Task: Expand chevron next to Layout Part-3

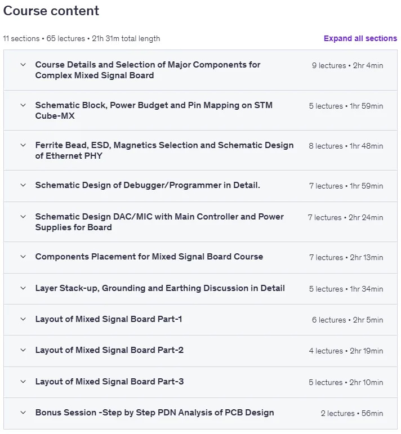Action: coord(23,382)
